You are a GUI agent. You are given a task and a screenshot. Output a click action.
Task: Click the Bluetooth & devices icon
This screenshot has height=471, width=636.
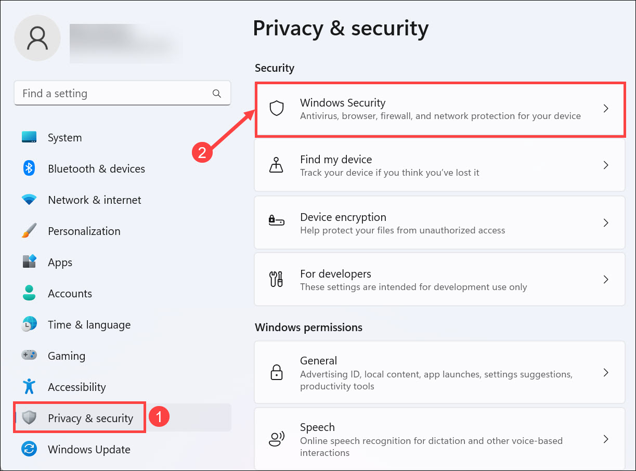(29, 168)
